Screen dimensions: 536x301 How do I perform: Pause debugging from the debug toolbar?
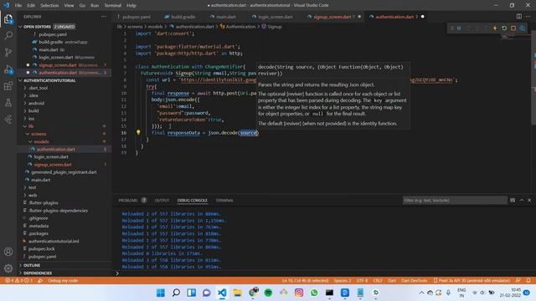[459, 28]
